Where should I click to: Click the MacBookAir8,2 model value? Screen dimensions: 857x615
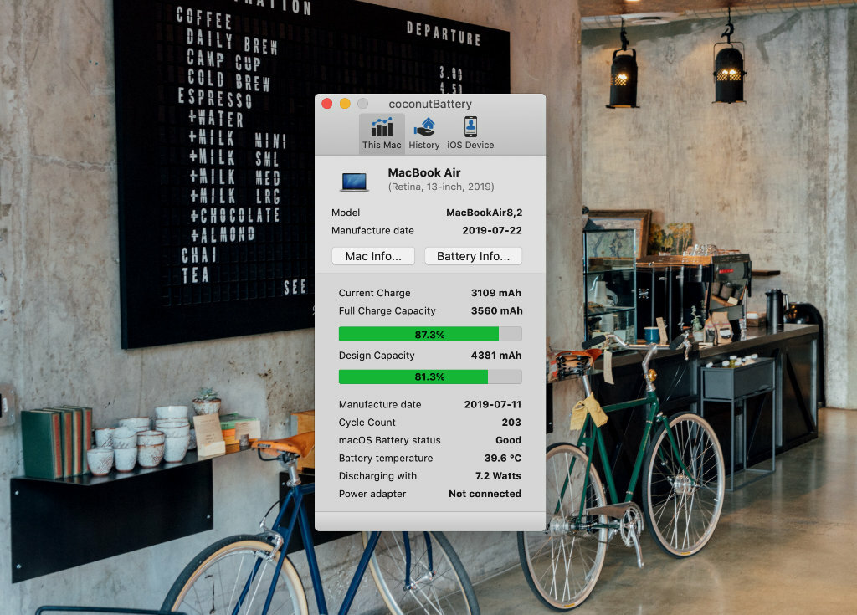point(485,213)
